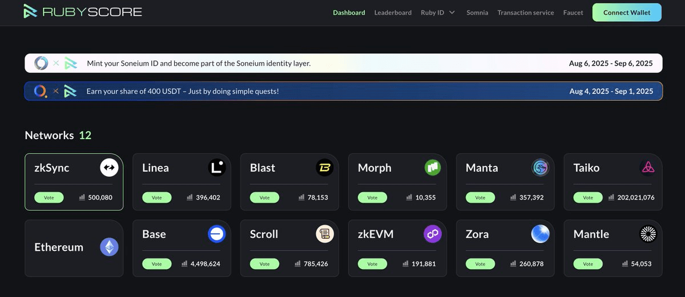Click the bar chart icon beside 202,021,076

[x=611, y=197]
